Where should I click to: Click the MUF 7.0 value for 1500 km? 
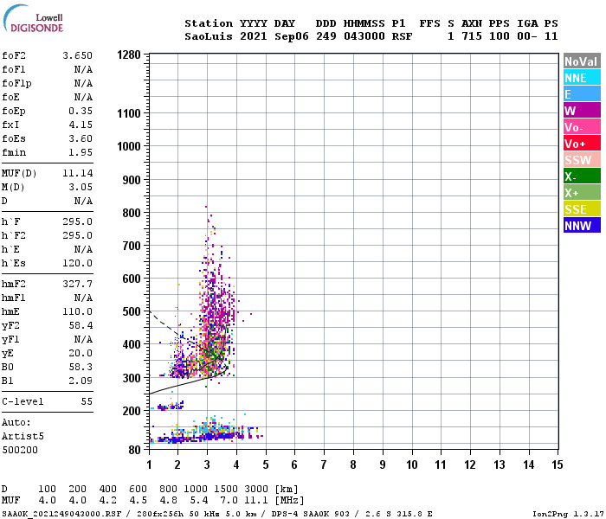(x=229, y=501)
